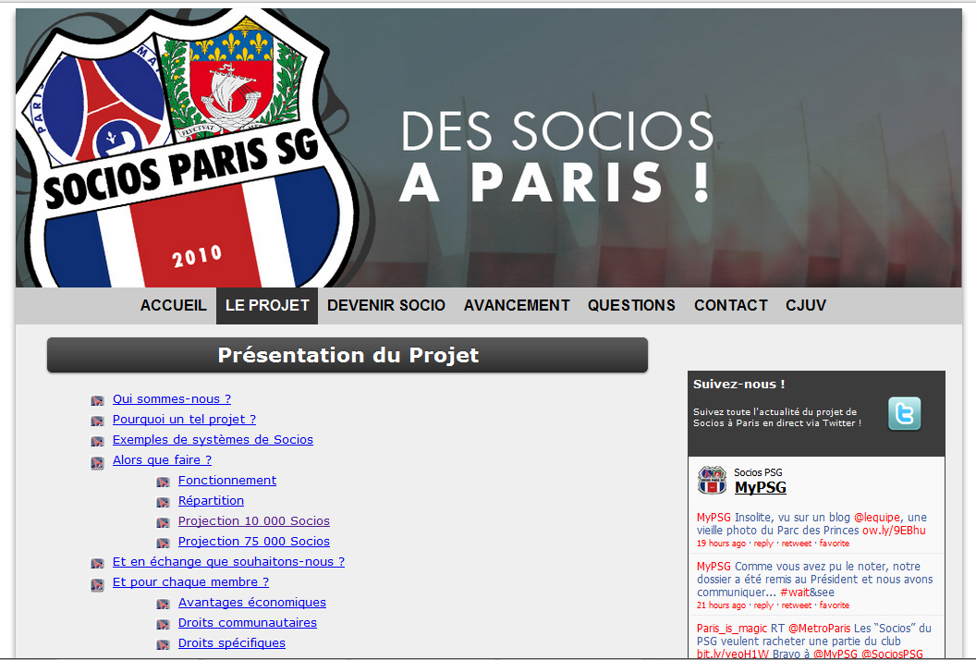Click bullet icon next to Droits spécifiques

pyautogui.click(x=163, y=644)
